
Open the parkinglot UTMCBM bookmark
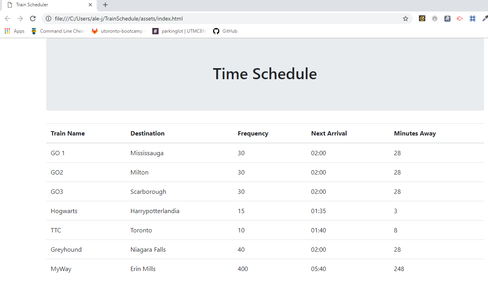pyautogui.click(x=179, y=31)
